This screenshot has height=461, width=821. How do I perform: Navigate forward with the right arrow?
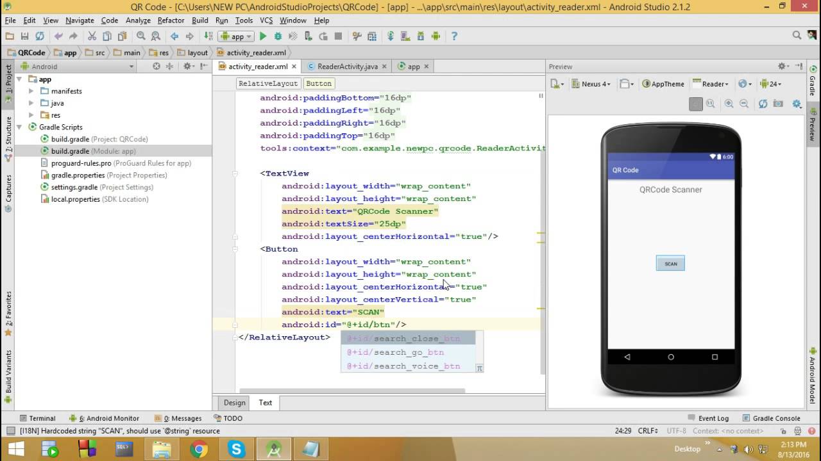pos(189,36)
